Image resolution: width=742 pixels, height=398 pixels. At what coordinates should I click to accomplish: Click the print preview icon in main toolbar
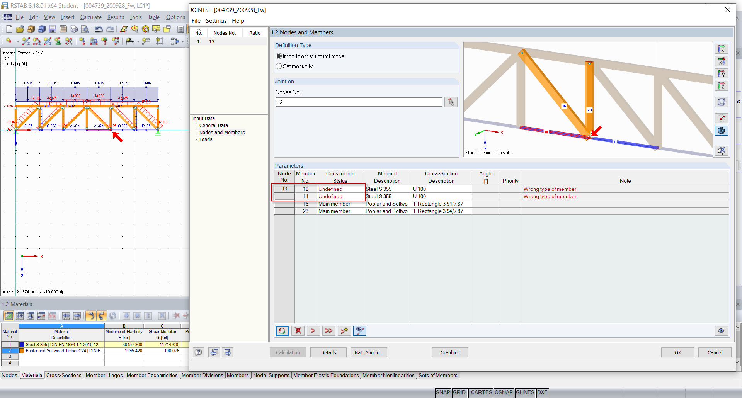tap(85, 29)
